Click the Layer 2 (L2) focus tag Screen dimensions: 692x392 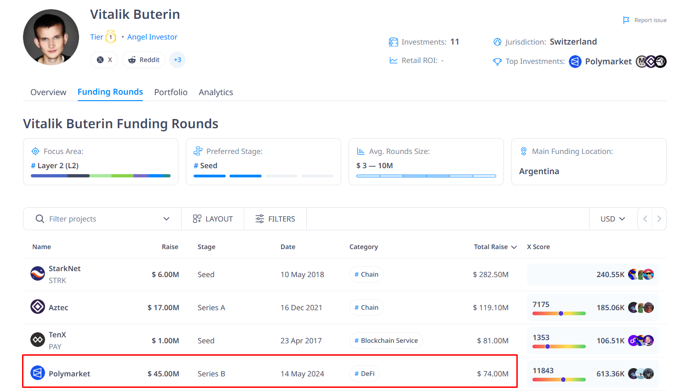pos(55,165)
